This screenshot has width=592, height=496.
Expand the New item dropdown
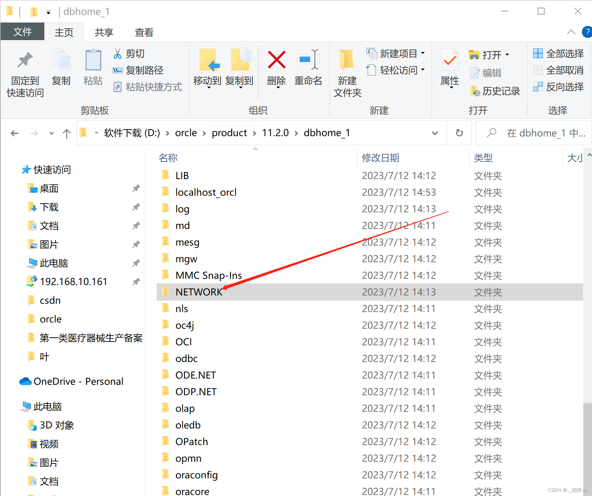(423, 53)
